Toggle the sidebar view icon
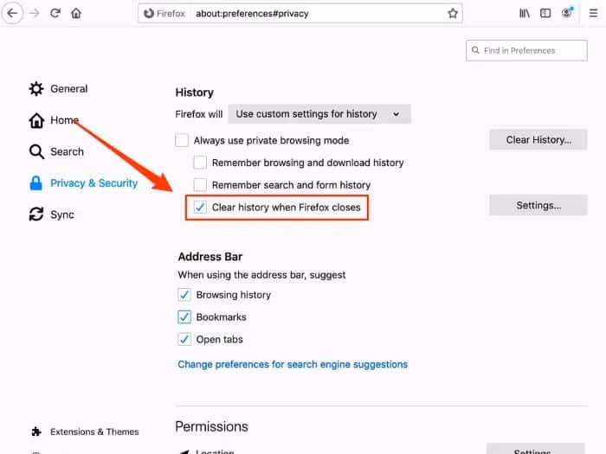 [x=545, y=14]
